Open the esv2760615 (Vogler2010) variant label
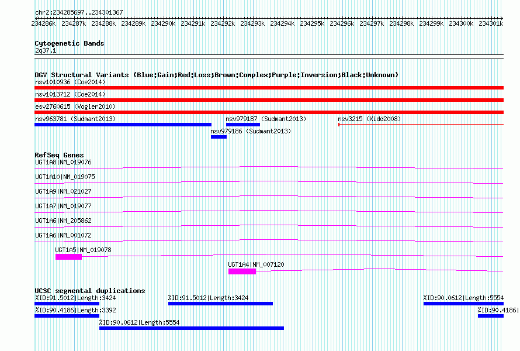 pyautogui.click(x=75, y=106)
